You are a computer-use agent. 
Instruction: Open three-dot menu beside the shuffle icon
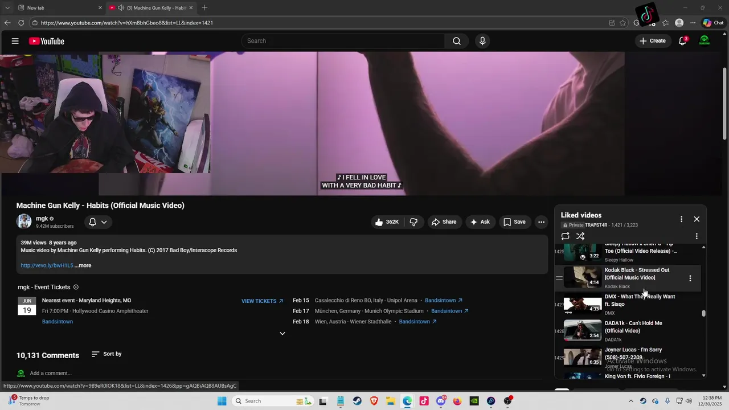[x=697, y=236]
